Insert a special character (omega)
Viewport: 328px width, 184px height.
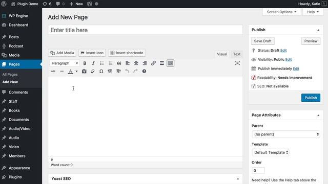click(x=101, y=72)
